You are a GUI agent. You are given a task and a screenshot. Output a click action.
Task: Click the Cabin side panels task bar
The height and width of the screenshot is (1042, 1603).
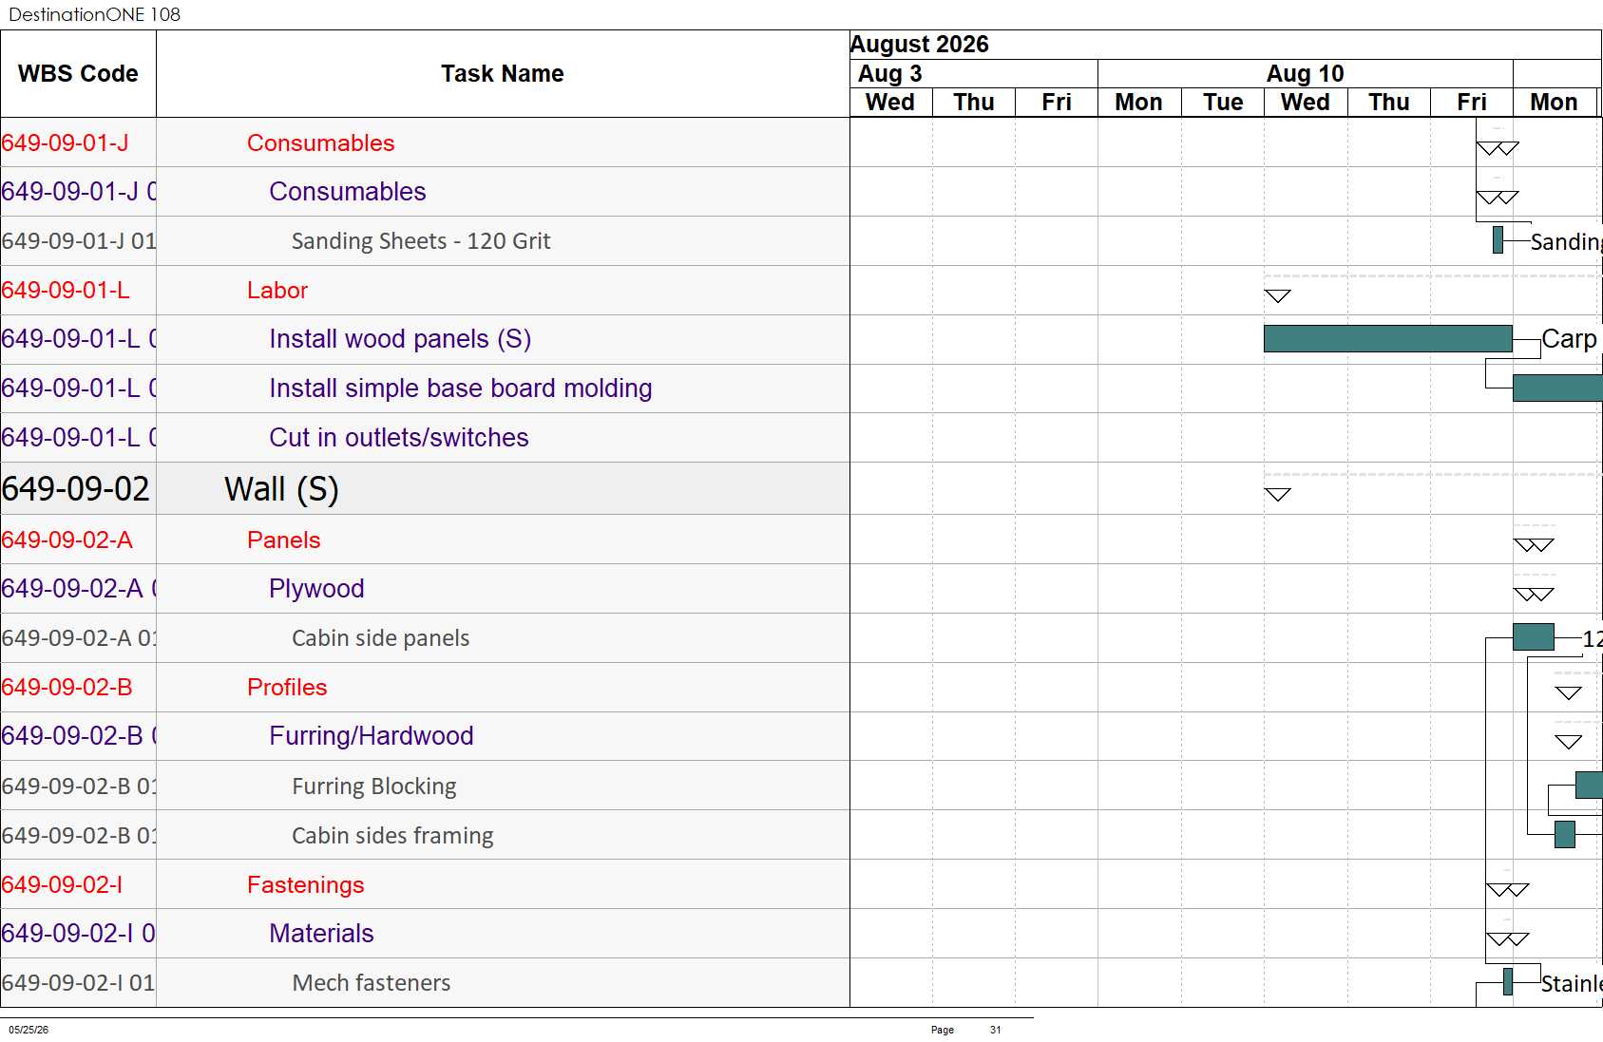click(1534, 637)
